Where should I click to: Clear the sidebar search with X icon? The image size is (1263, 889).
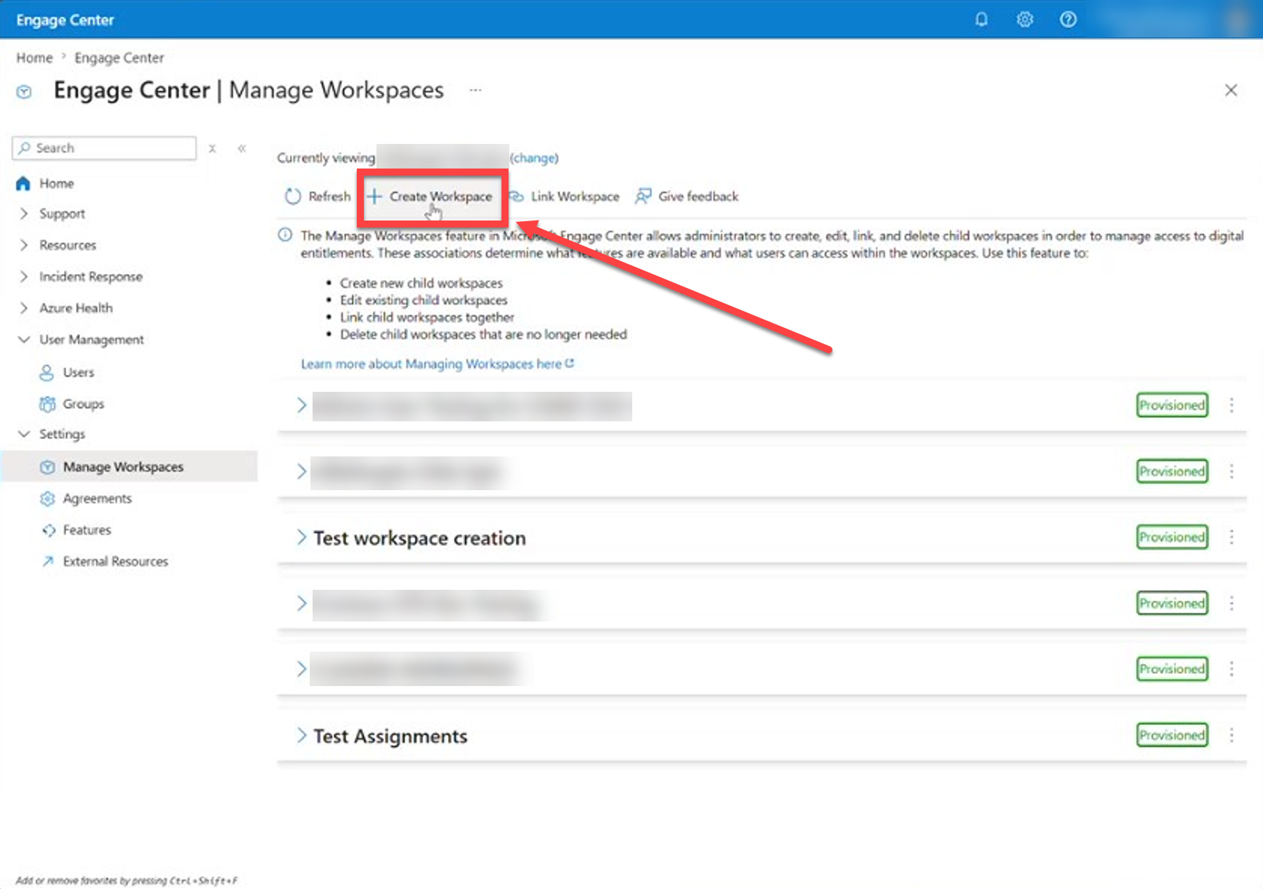(212, 148)
